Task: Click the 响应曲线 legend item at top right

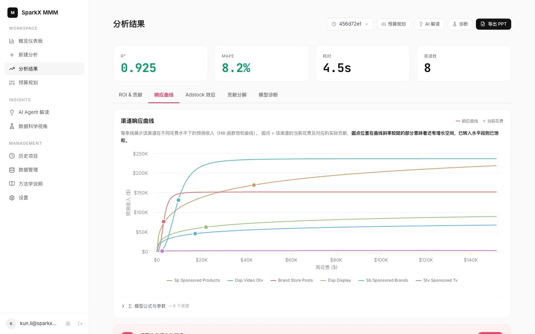Action: (467, 121)
